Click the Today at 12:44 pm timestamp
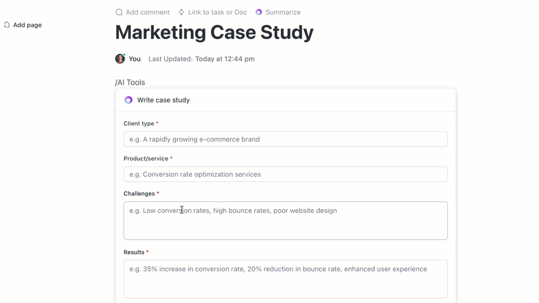The image size is (539, 303). point(225,59)
